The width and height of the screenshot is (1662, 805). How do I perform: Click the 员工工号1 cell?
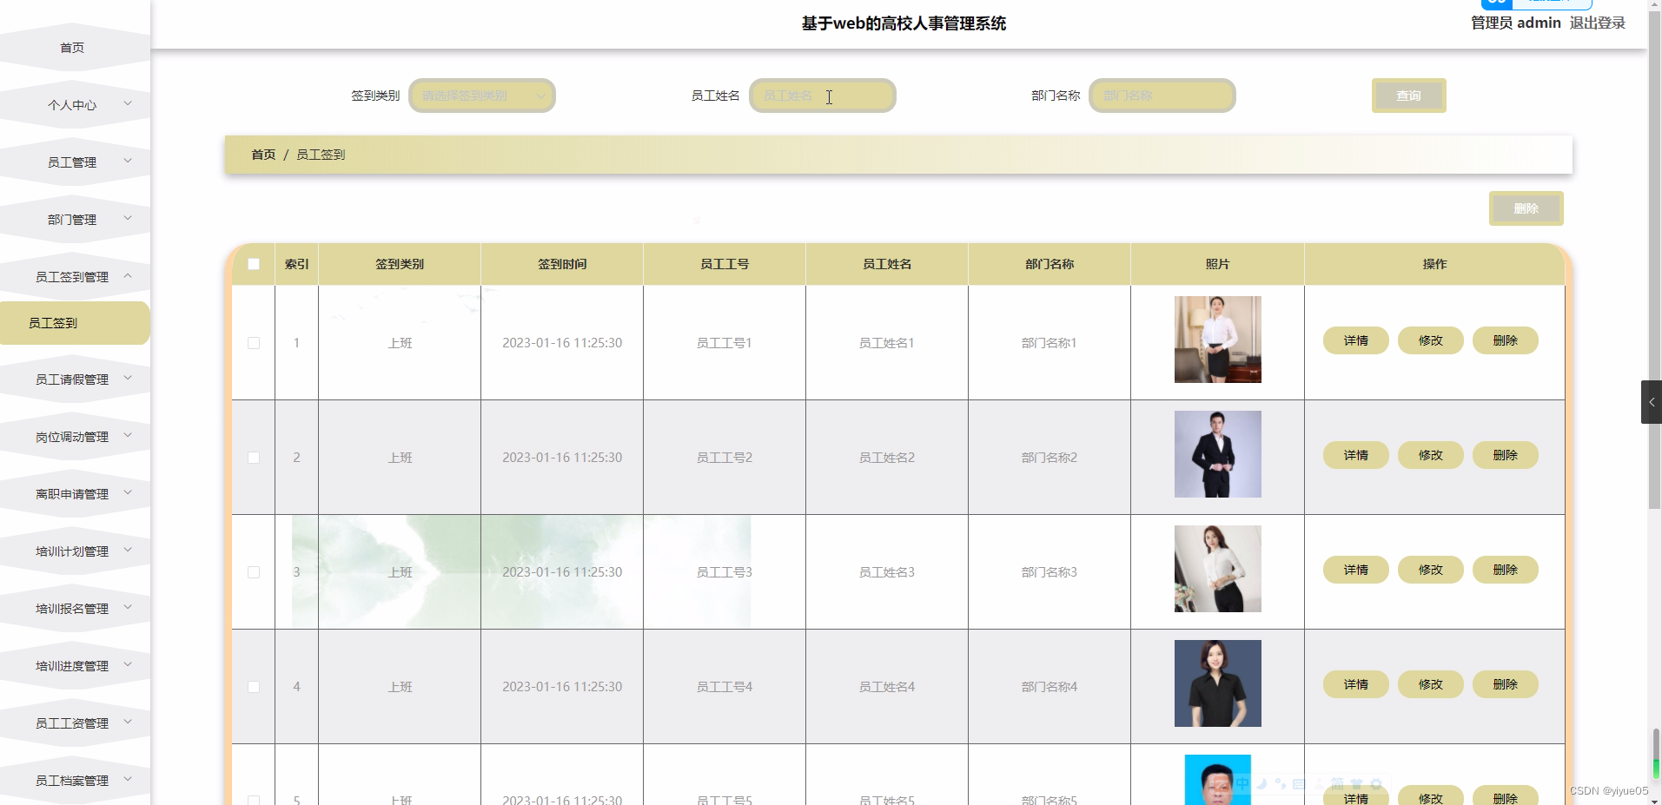pyautogui.click(x=725, y=343)
